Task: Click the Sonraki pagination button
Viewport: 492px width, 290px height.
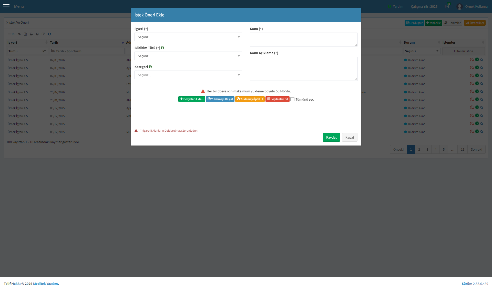Action: click(476, 149)
